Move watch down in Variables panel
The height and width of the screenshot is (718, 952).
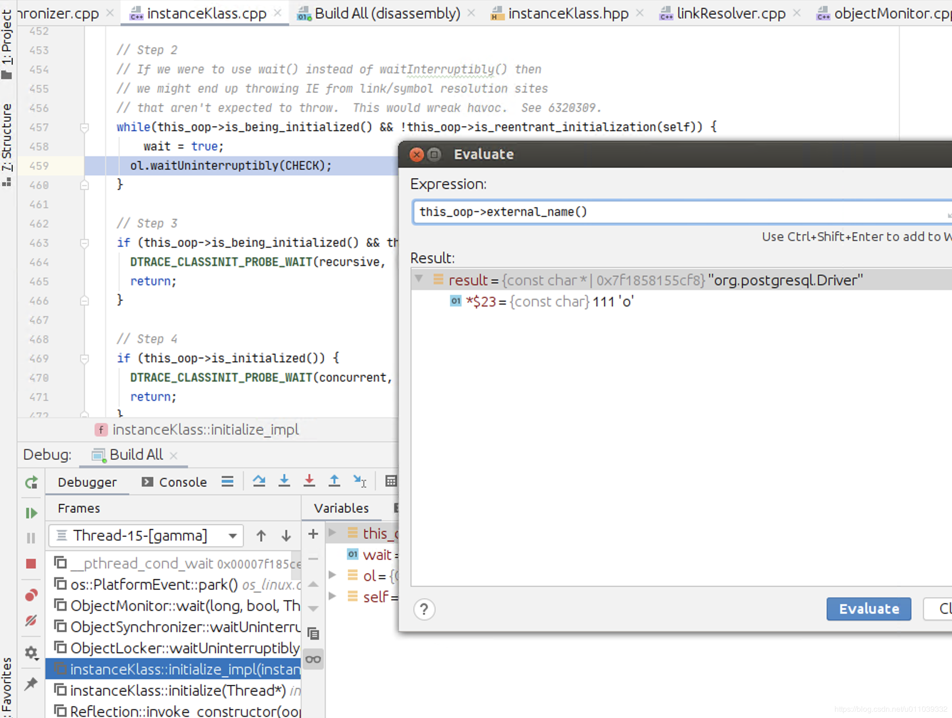click(313, 609)
